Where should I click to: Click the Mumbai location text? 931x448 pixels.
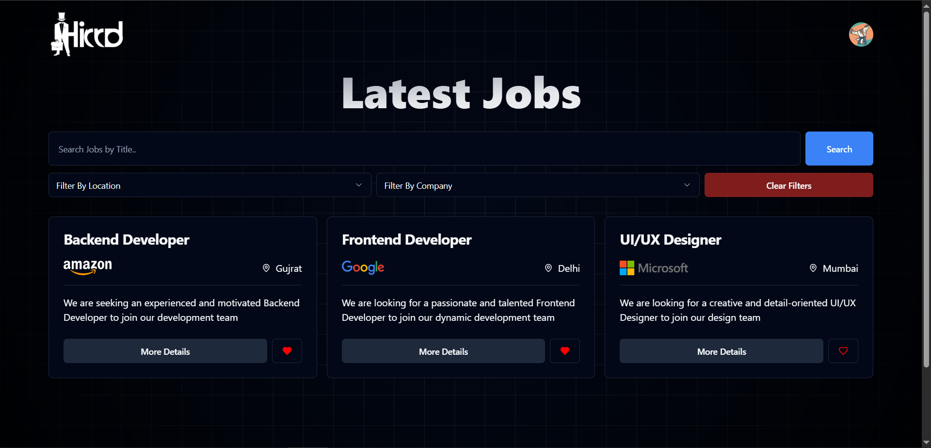[840, 268]
